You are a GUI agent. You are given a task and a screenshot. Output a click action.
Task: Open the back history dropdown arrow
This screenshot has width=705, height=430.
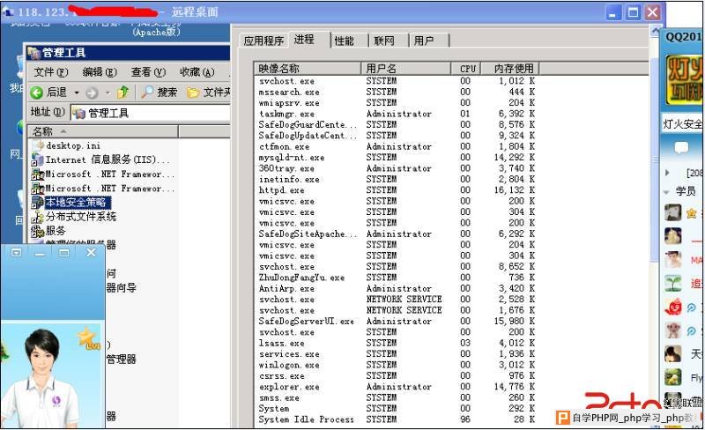(77, 93)
